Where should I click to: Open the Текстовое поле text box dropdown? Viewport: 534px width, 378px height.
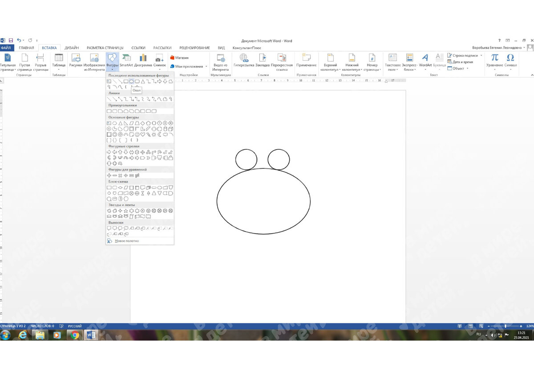tap(392, 62)
